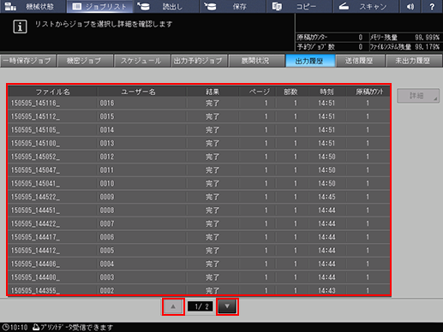443x332 pixels.
Task: Select the 出力履歴 tab
Action: click(310, 61)
